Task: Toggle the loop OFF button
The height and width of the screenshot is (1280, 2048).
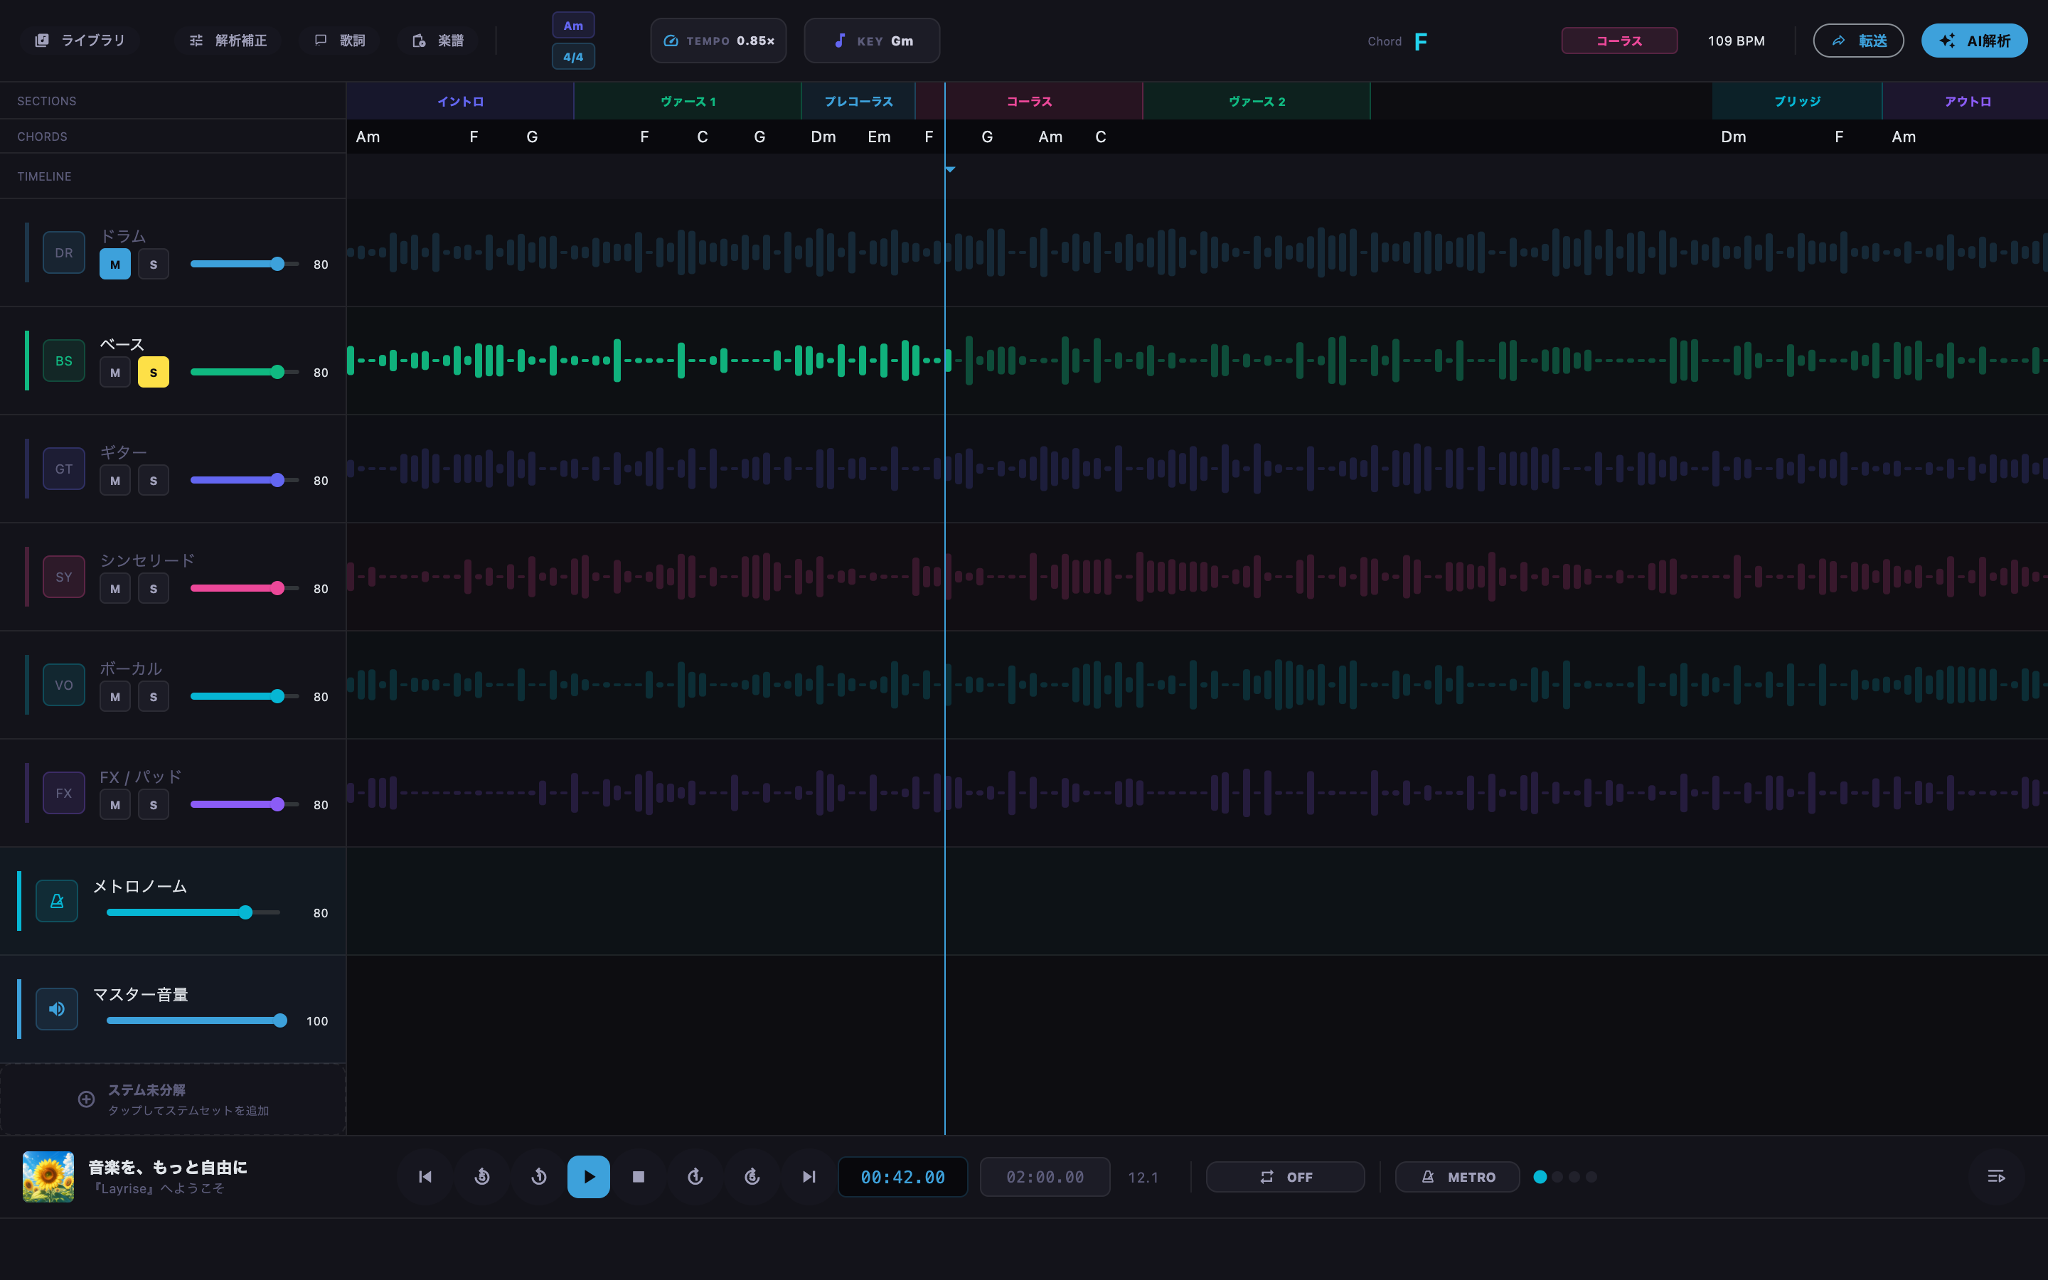Action: pos(1286,1177)
